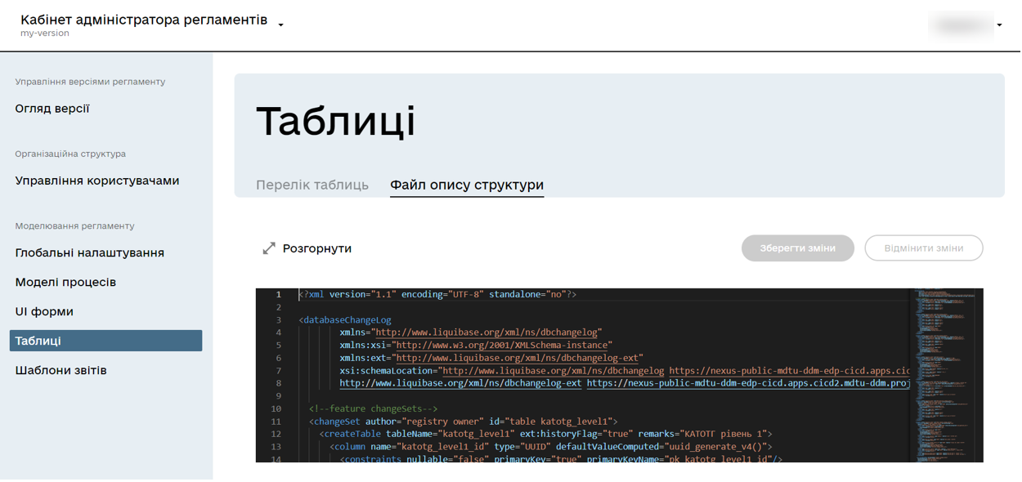
Task: Open Огляд версії in the sidebar
Action: [52, 109]
